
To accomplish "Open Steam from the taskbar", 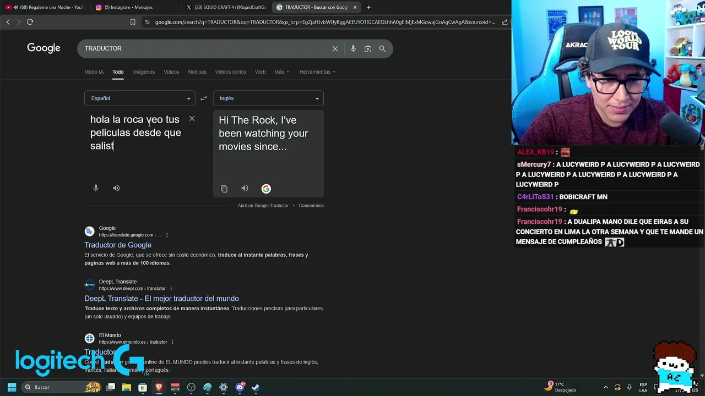I will coord(256,387).
